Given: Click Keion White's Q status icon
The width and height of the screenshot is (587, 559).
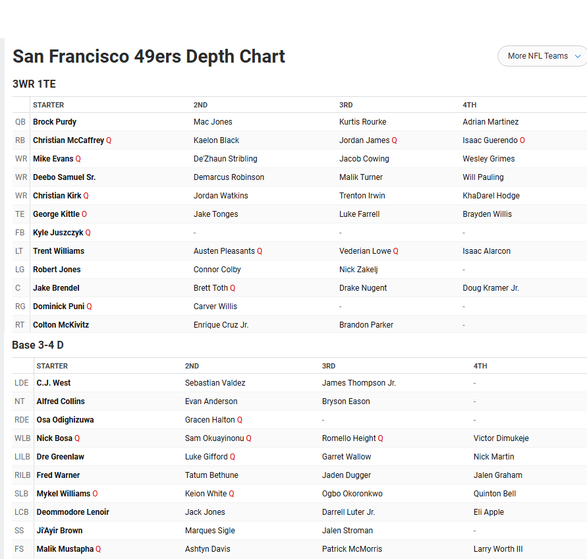Looking at the screenshot, I should tap(231, 494).
